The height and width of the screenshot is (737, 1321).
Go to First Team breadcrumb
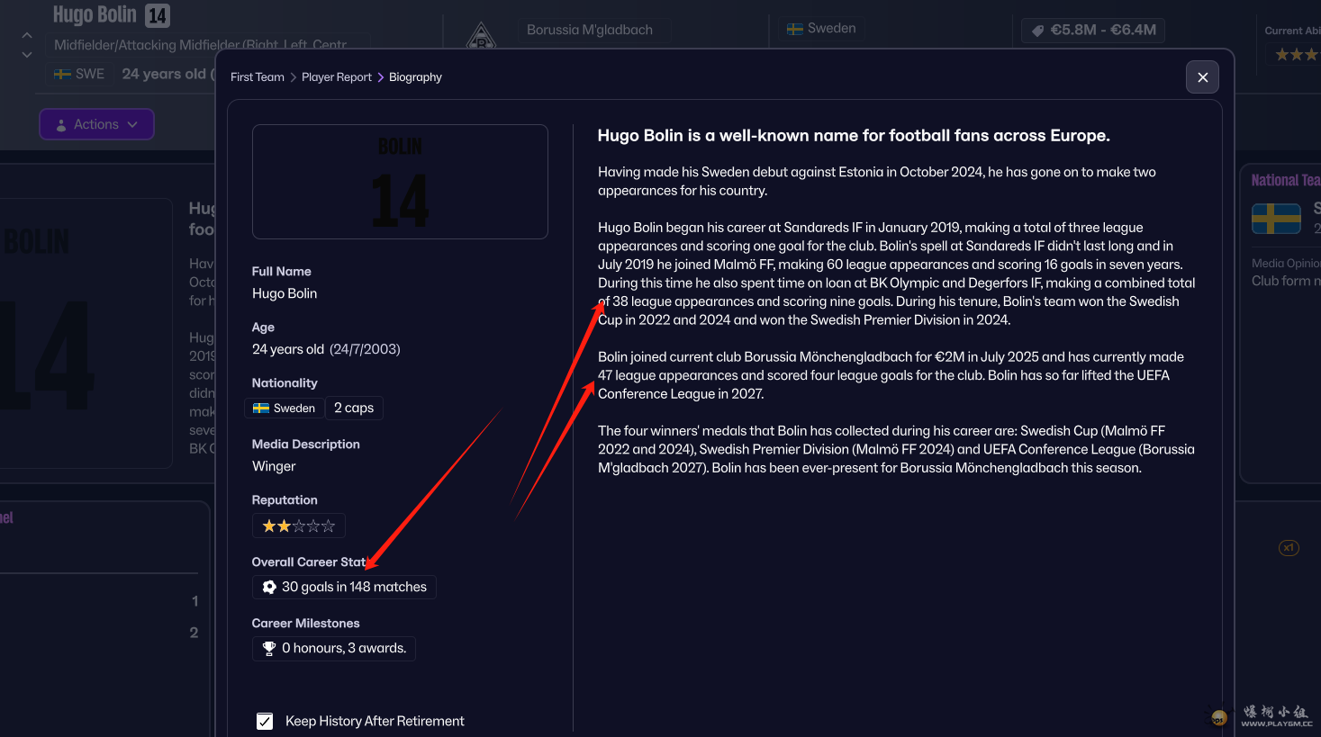click(x=258, y=77)
